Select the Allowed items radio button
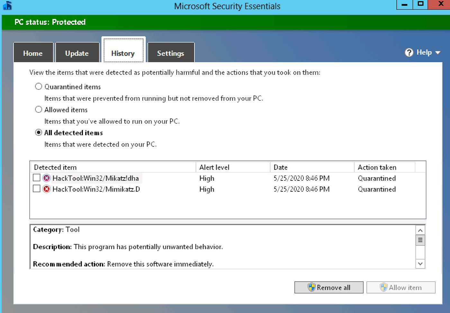The height and width of the screenshot is (313, 450). (39, 109)
